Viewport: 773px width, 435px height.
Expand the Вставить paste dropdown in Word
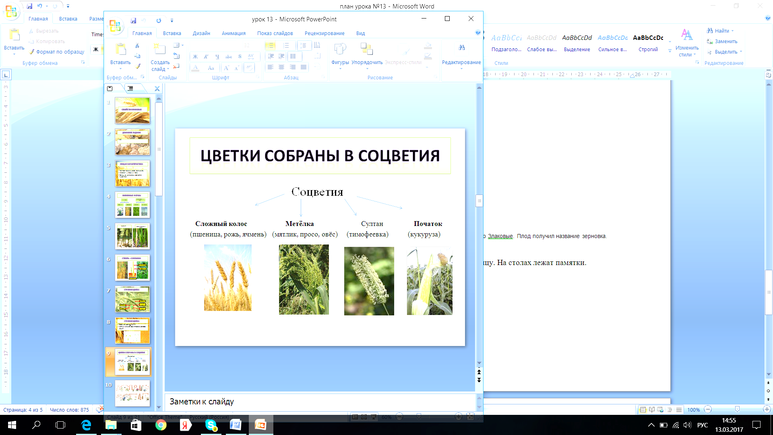[14, 53]
